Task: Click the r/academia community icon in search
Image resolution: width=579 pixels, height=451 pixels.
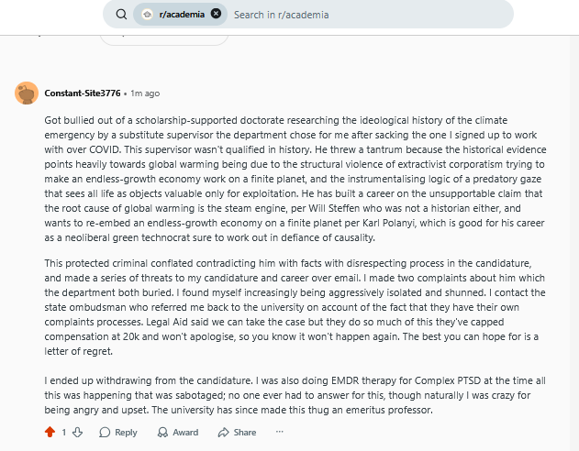Action: 148,15
